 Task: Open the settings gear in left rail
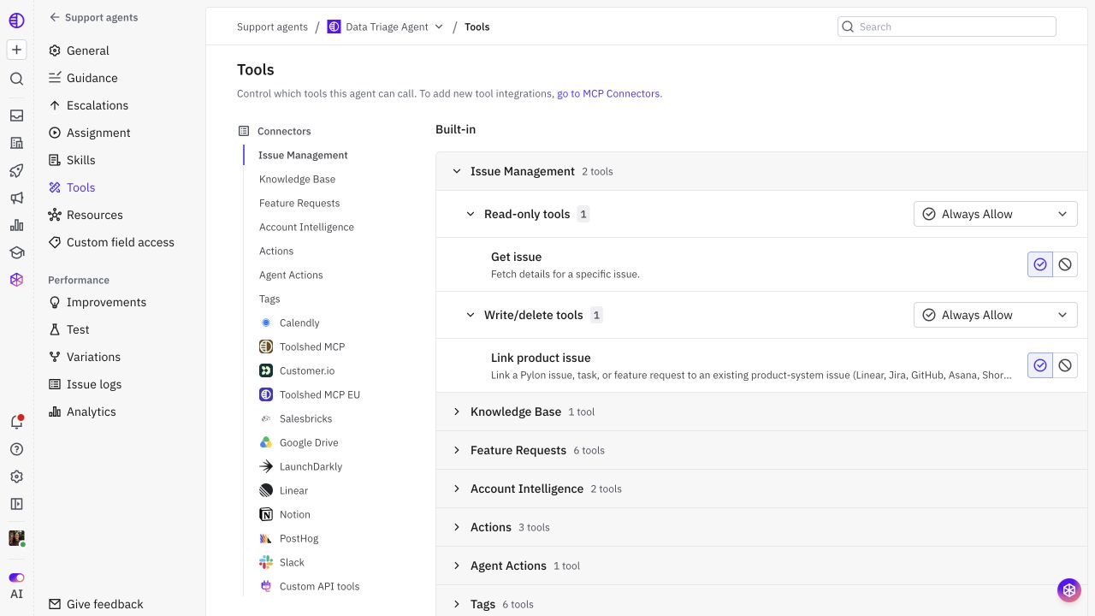click(16, 477)
